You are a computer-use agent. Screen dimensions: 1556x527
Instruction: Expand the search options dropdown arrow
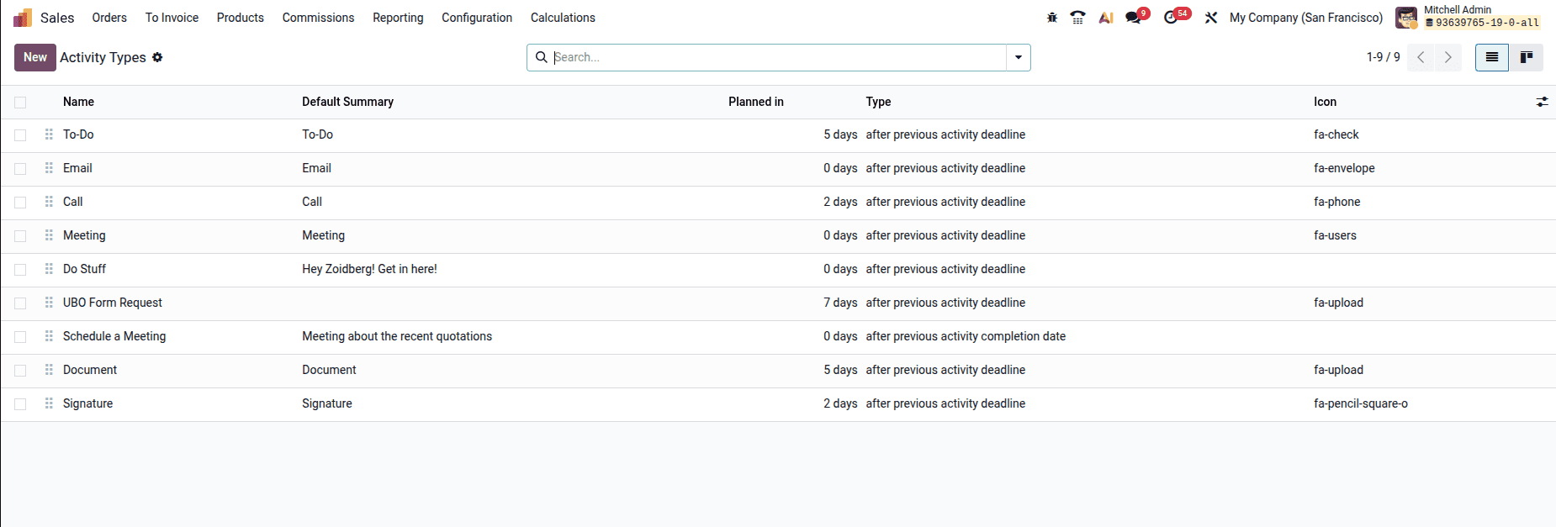(1018, 57)
